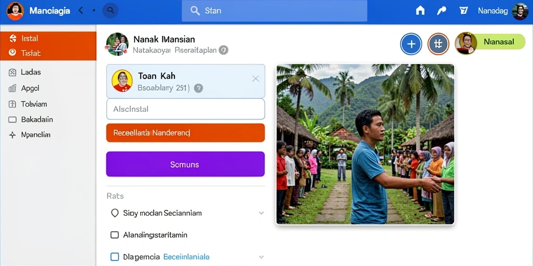Focus the Stan search field
This screenshot has height=266, width=533.
click(274, 11)
